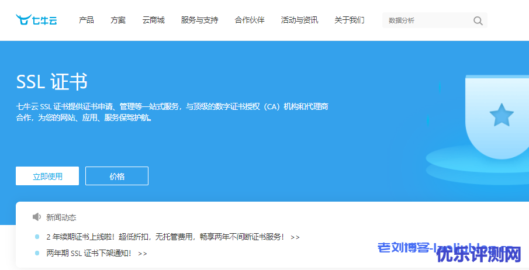Click the >> arrow after 证书服务 news
Viewport: 529px width, 270px height.
click(x=295, y=237)
